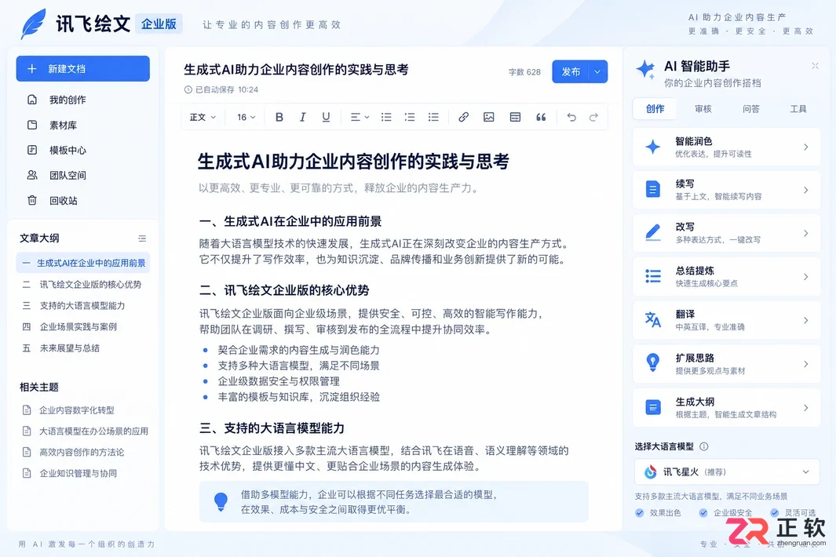Toggle bold formatting
The height and width of the screenshot is (557, 836).
click(x=279, y=117)
